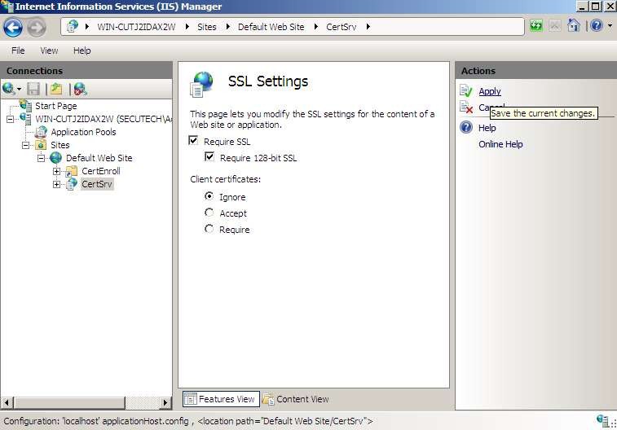
Task: Collapse the Sites tree node
Action: coord(25,146)
